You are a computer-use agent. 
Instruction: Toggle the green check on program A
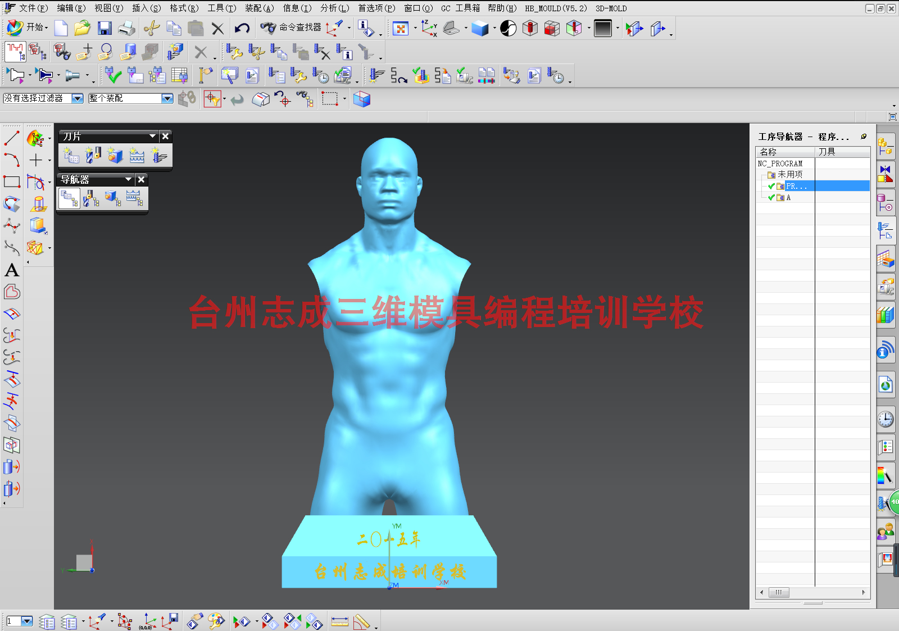point(771,198)
